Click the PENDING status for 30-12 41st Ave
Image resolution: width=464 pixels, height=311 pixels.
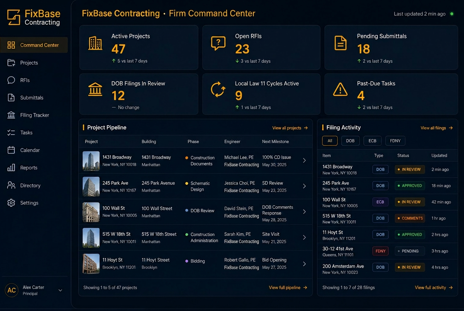click(x=410, y=251)
